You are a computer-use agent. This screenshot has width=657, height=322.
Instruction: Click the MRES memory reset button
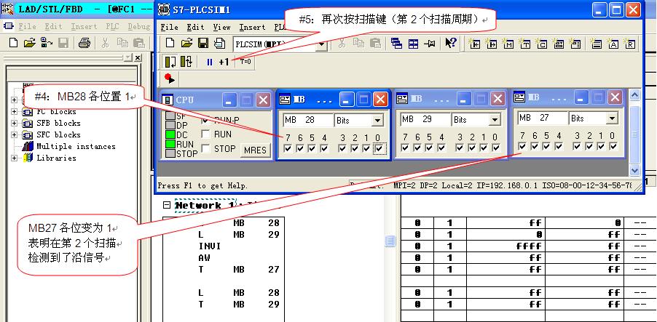(255, 150)
